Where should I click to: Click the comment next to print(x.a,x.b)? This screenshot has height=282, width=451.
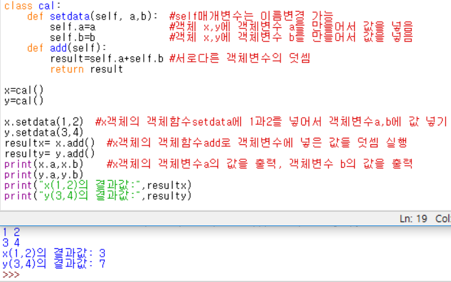tap(260, 164)
